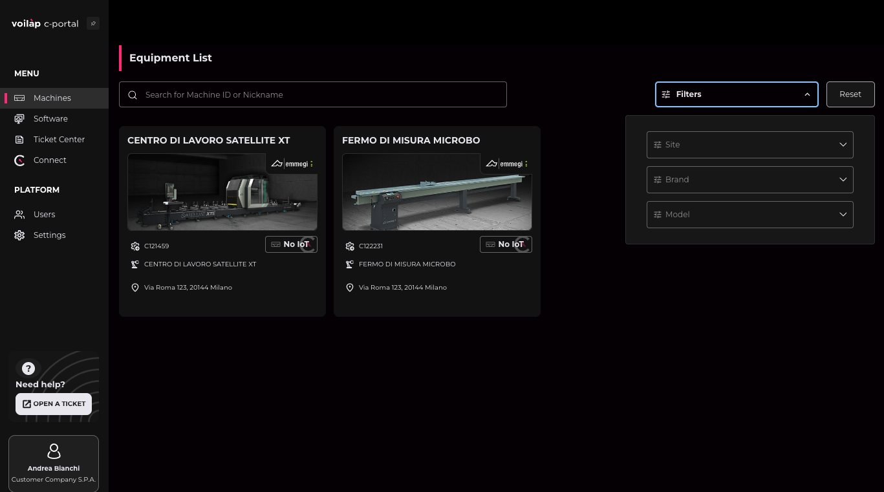Click the FERMO DI MISURA MICROBO card title
This screenshot has width=884, height=492.
pyautogui.click(x=411, y=140)
